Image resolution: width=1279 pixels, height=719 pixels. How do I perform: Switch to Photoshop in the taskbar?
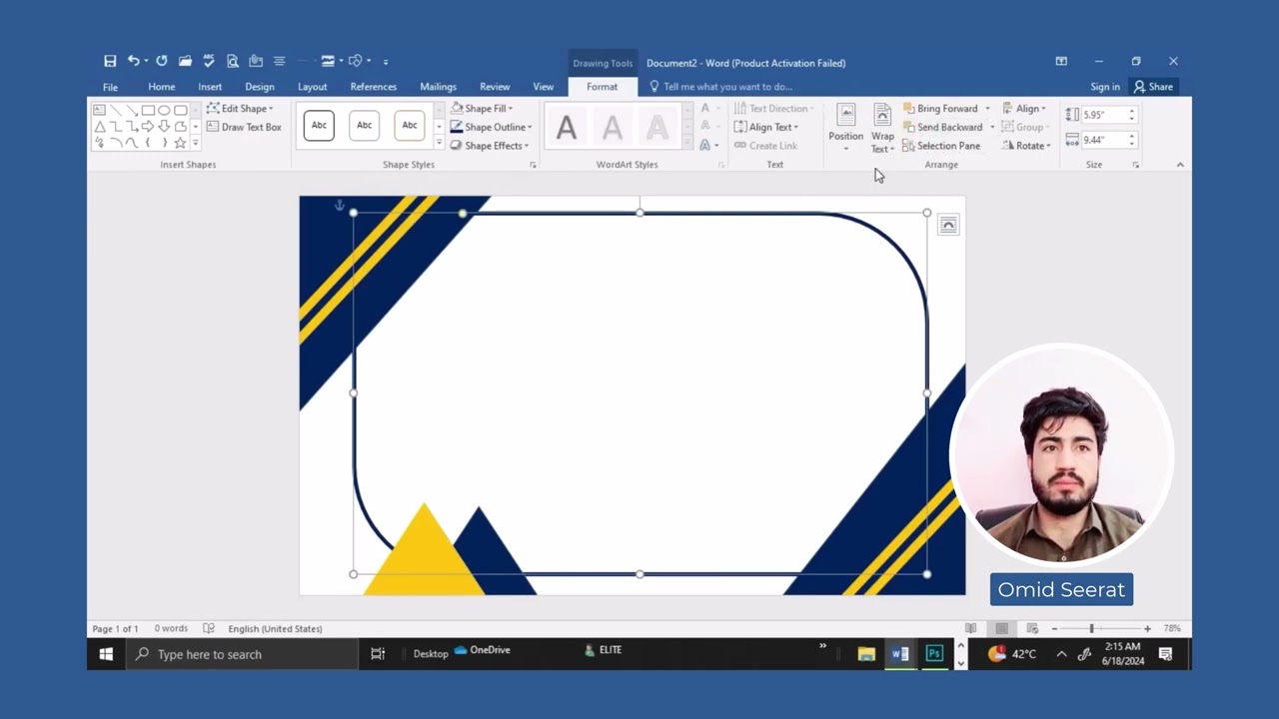click(934, 654)
